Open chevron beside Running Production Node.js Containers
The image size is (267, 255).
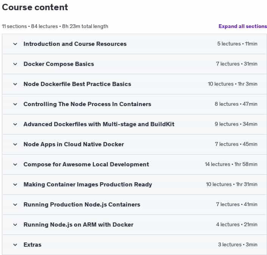coord(15,205)
